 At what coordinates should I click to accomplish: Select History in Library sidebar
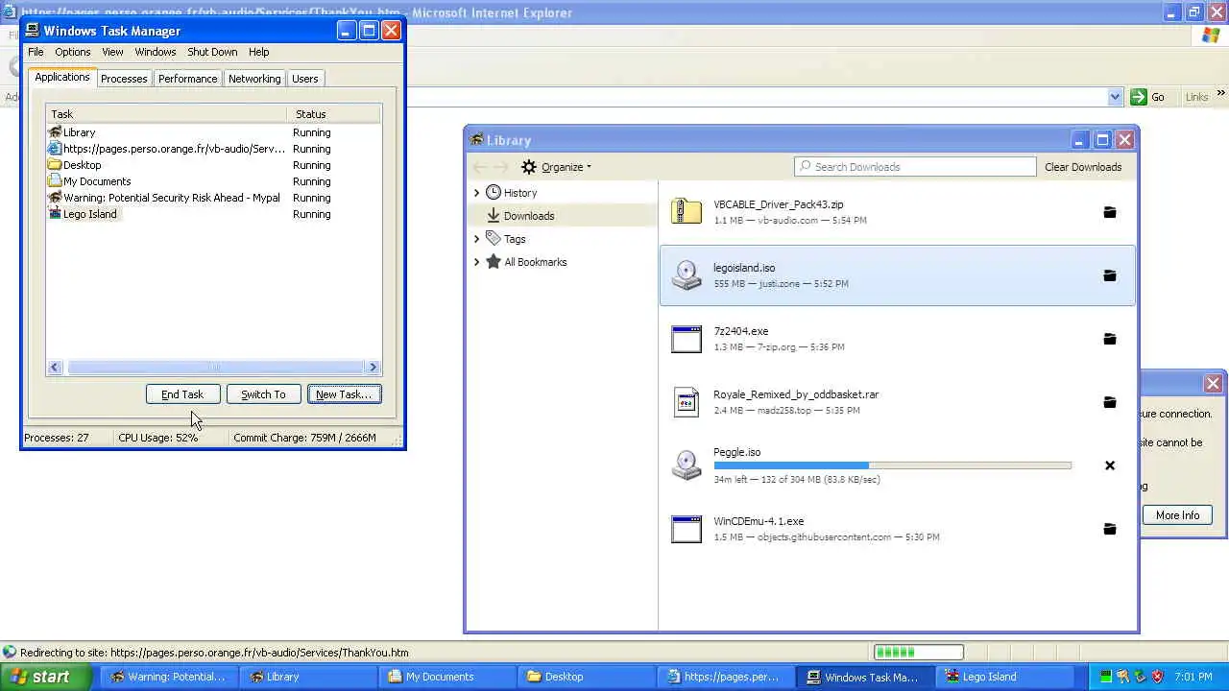562,193
